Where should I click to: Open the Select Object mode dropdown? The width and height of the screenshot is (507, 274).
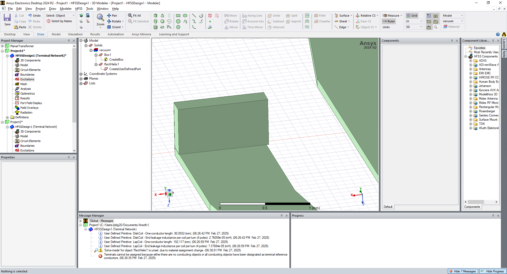[73, 16]
